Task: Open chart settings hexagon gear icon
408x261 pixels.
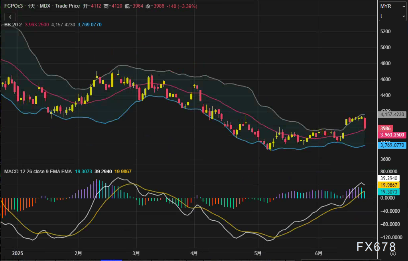Action: 393,253
